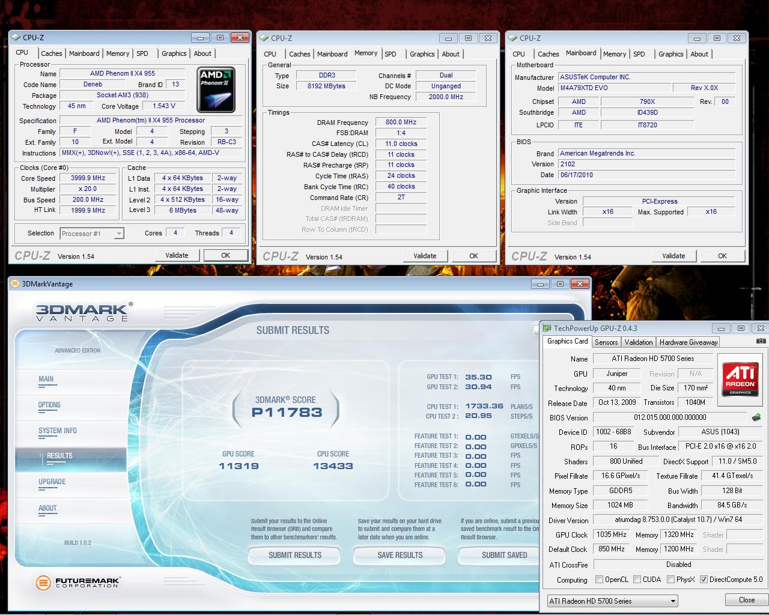Open UPGRADE in 3DMark Vantage sidebar
Screen dimensions: 769x615
(x=52, y=482)
